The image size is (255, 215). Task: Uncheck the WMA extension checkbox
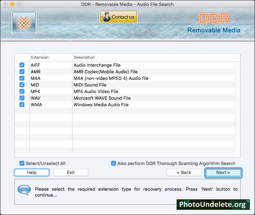pos(22,105)
